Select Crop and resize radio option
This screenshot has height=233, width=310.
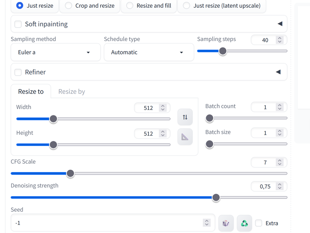click(90, 6)
